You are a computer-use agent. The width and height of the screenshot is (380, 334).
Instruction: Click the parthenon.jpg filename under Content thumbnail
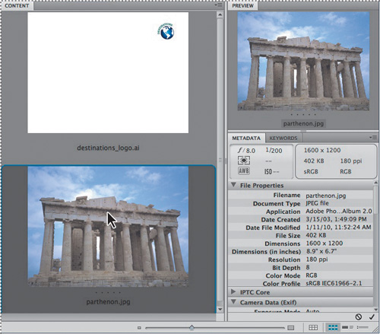click(108, 302)
